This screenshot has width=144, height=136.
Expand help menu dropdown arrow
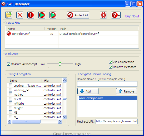[119, 16]
